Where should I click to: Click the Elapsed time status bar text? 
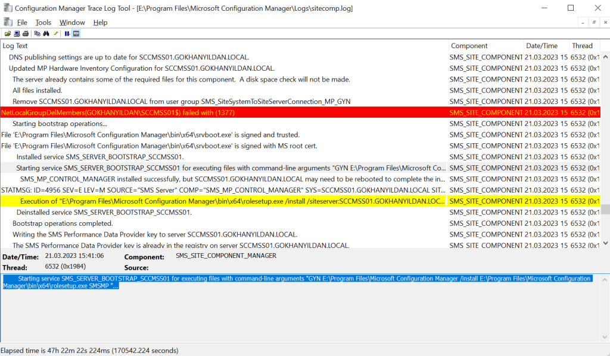(89, 350)
